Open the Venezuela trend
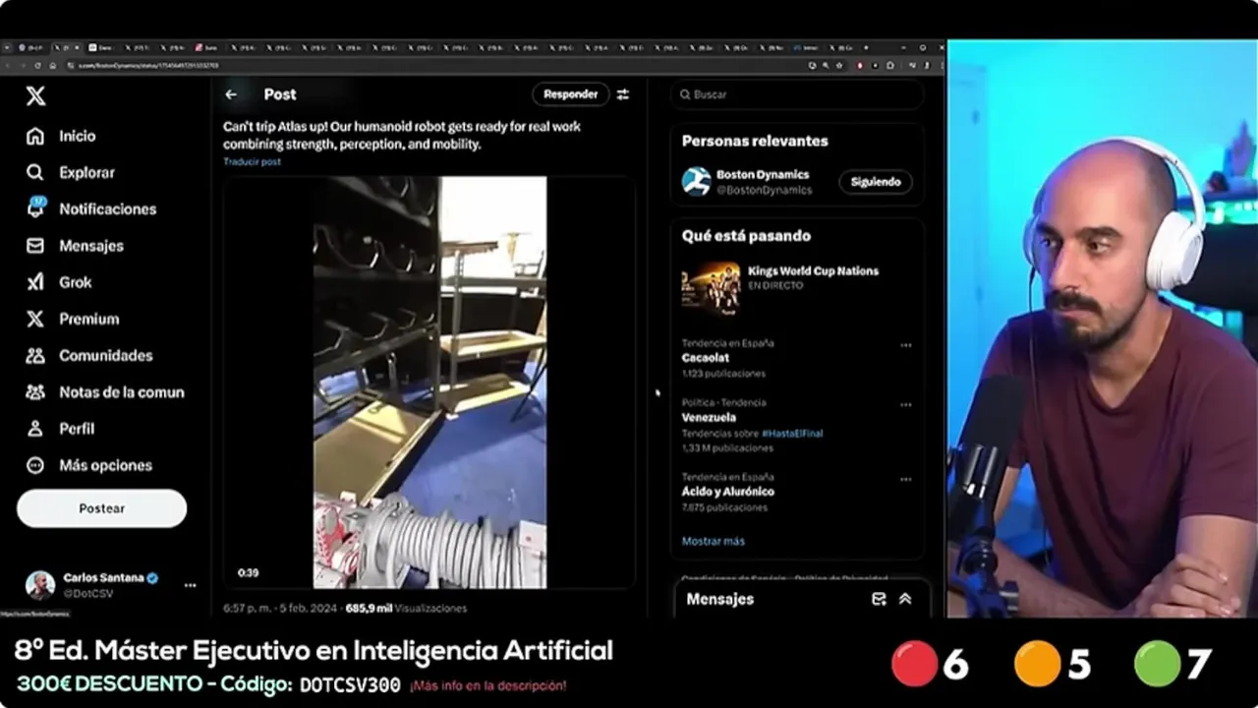Image resolution: width=1258 pixels, height=708 pixels. [x=709, y=418]
